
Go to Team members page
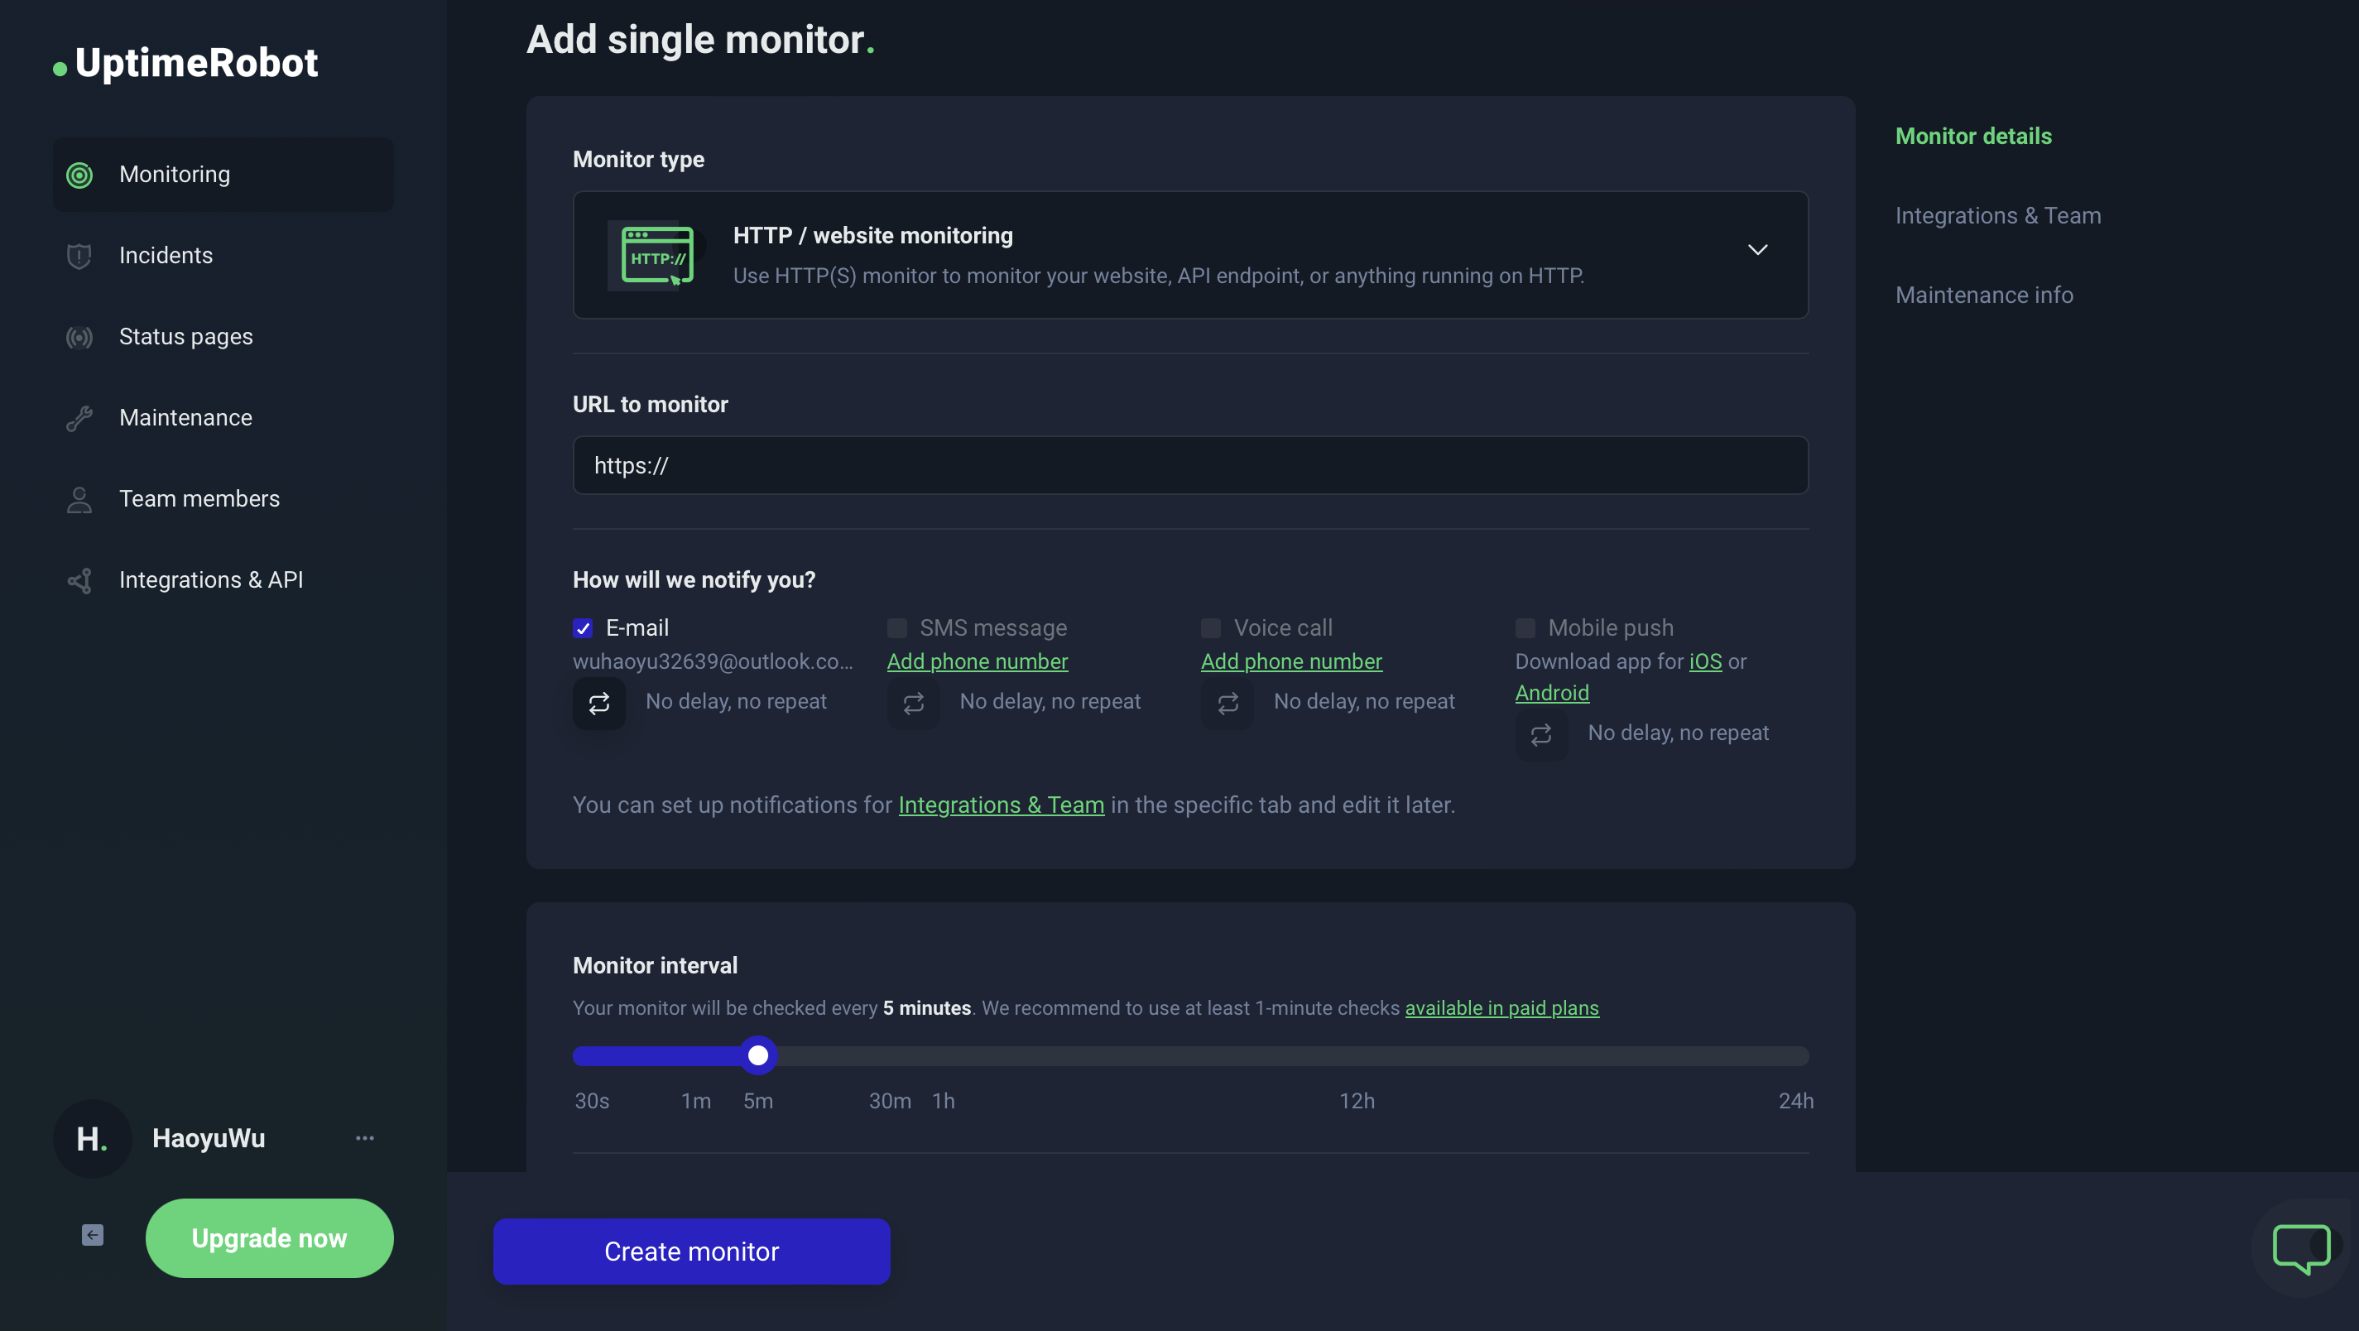pyautogui.click(x=223, y=499)
